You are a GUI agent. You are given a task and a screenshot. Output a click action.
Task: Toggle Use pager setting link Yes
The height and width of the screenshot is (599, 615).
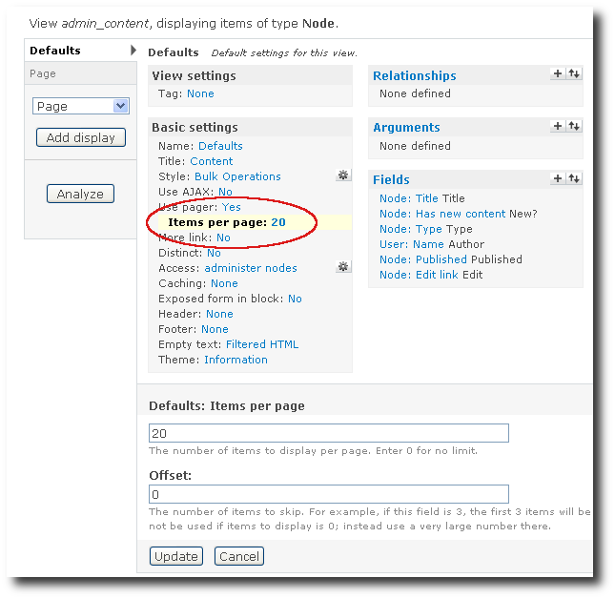click(232, 207)
